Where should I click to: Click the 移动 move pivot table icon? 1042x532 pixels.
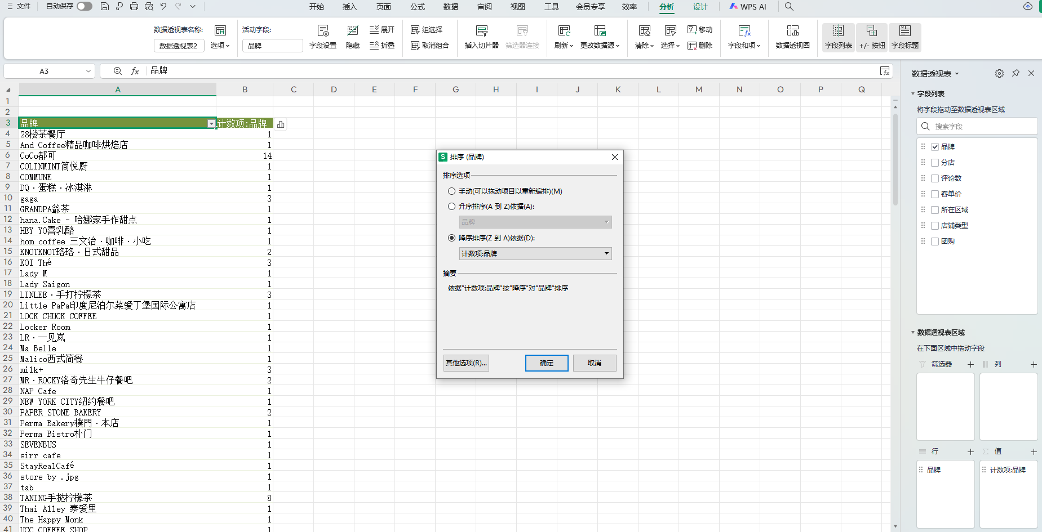coord(692,30)
